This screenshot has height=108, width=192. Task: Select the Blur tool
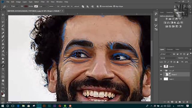(x=3, y=59)
